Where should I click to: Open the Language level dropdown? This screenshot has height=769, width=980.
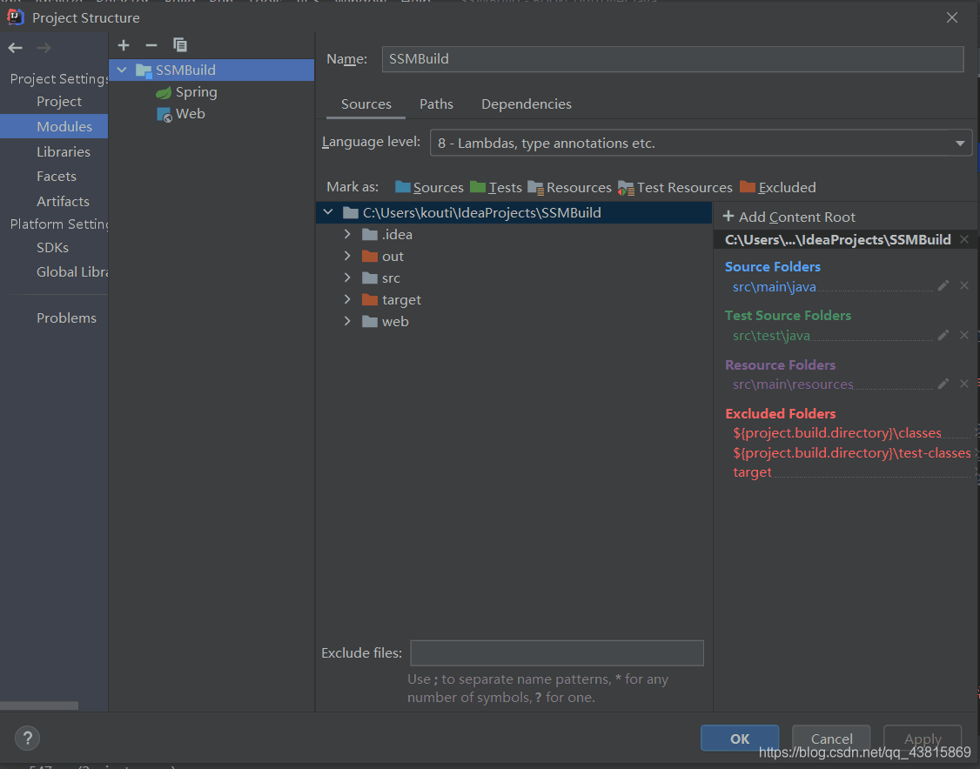(701, 143)
